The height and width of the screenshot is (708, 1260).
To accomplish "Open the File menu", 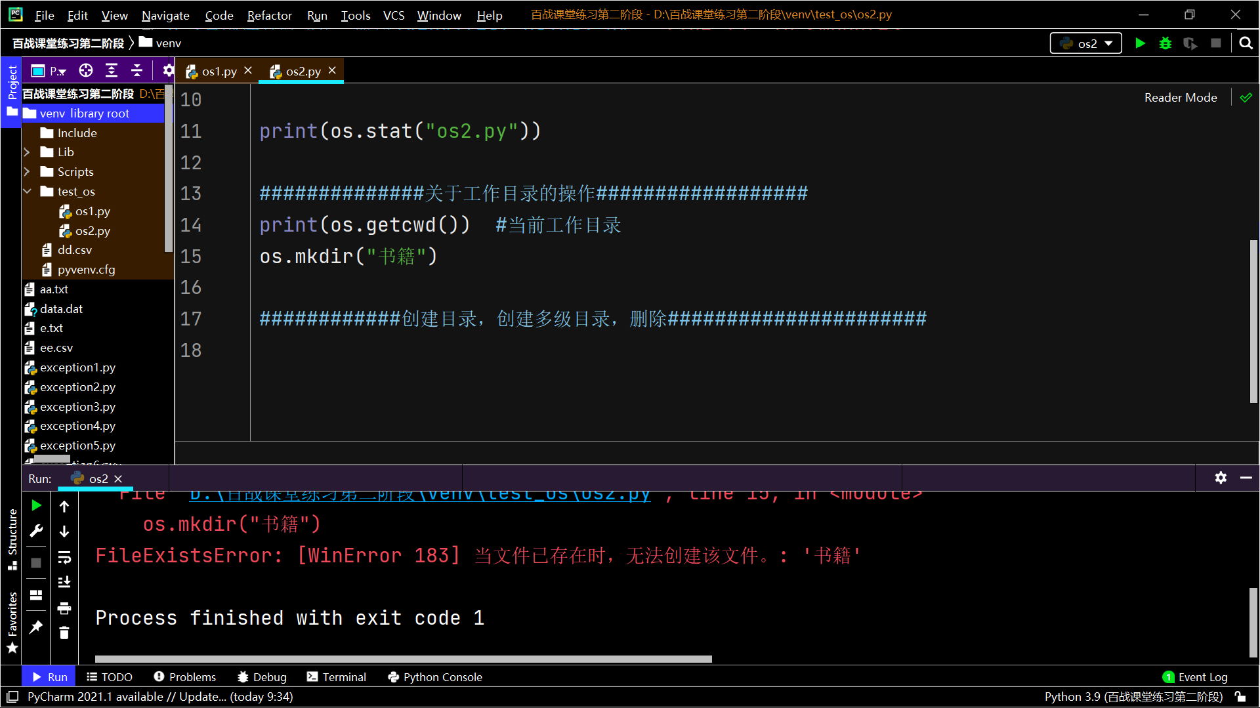I will (44, 15).
